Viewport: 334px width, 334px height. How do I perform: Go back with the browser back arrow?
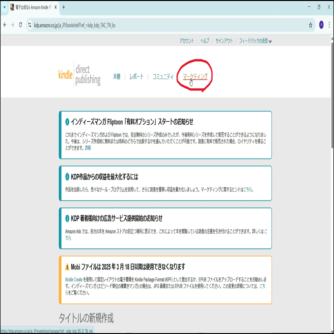click(5, 25)
